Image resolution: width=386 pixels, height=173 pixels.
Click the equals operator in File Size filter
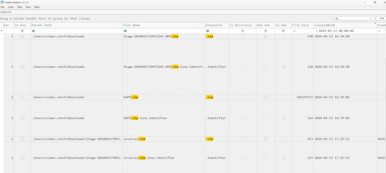tap(294, 31)
